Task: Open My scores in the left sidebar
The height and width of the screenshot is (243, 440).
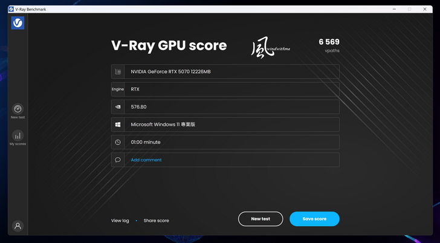Action: pos(18,137)
